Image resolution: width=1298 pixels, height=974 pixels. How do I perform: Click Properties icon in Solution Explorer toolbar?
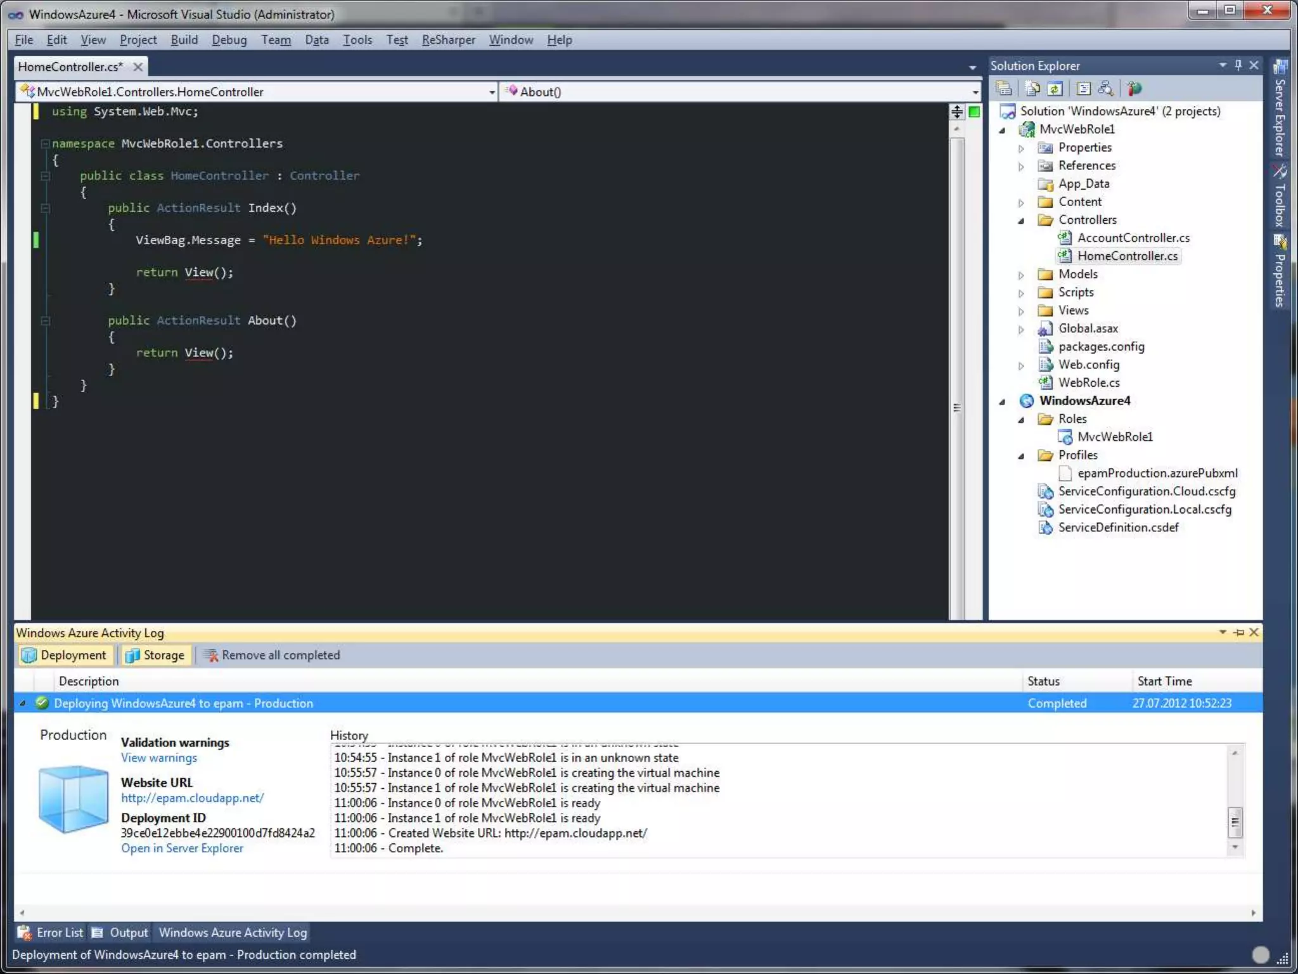click(x=1004, y=89)
